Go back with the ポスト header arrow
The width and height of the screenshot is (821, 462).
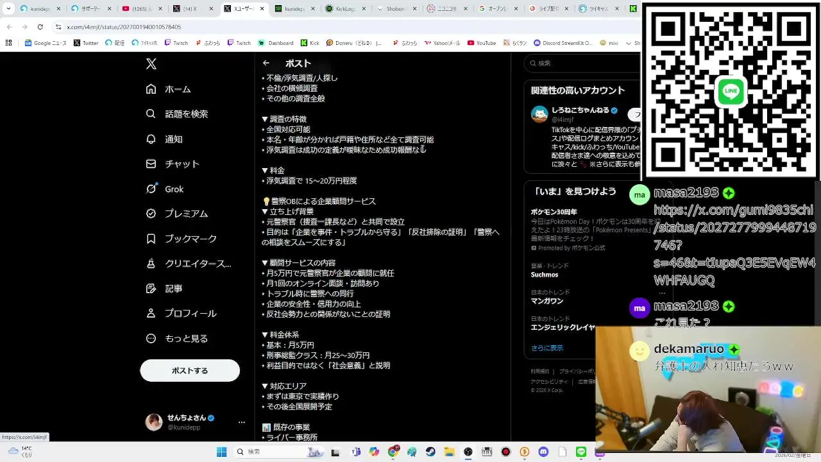pyautogui.click(x=266, y=63)
